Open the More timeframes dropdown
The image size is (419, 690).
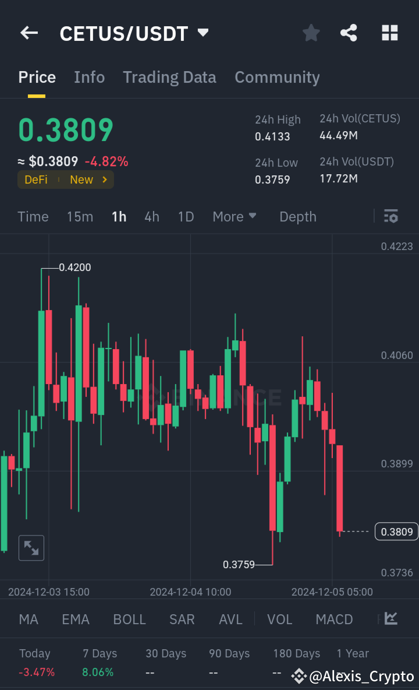click(x=235, y=216)
